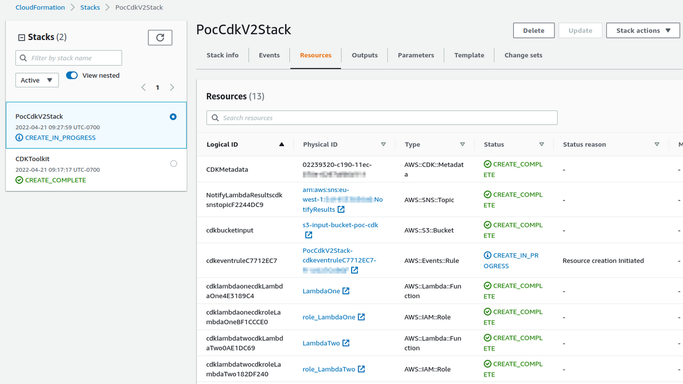Go to previous page of stacks
This screenshot has height=384, width=683.
(x=144, y=87)
